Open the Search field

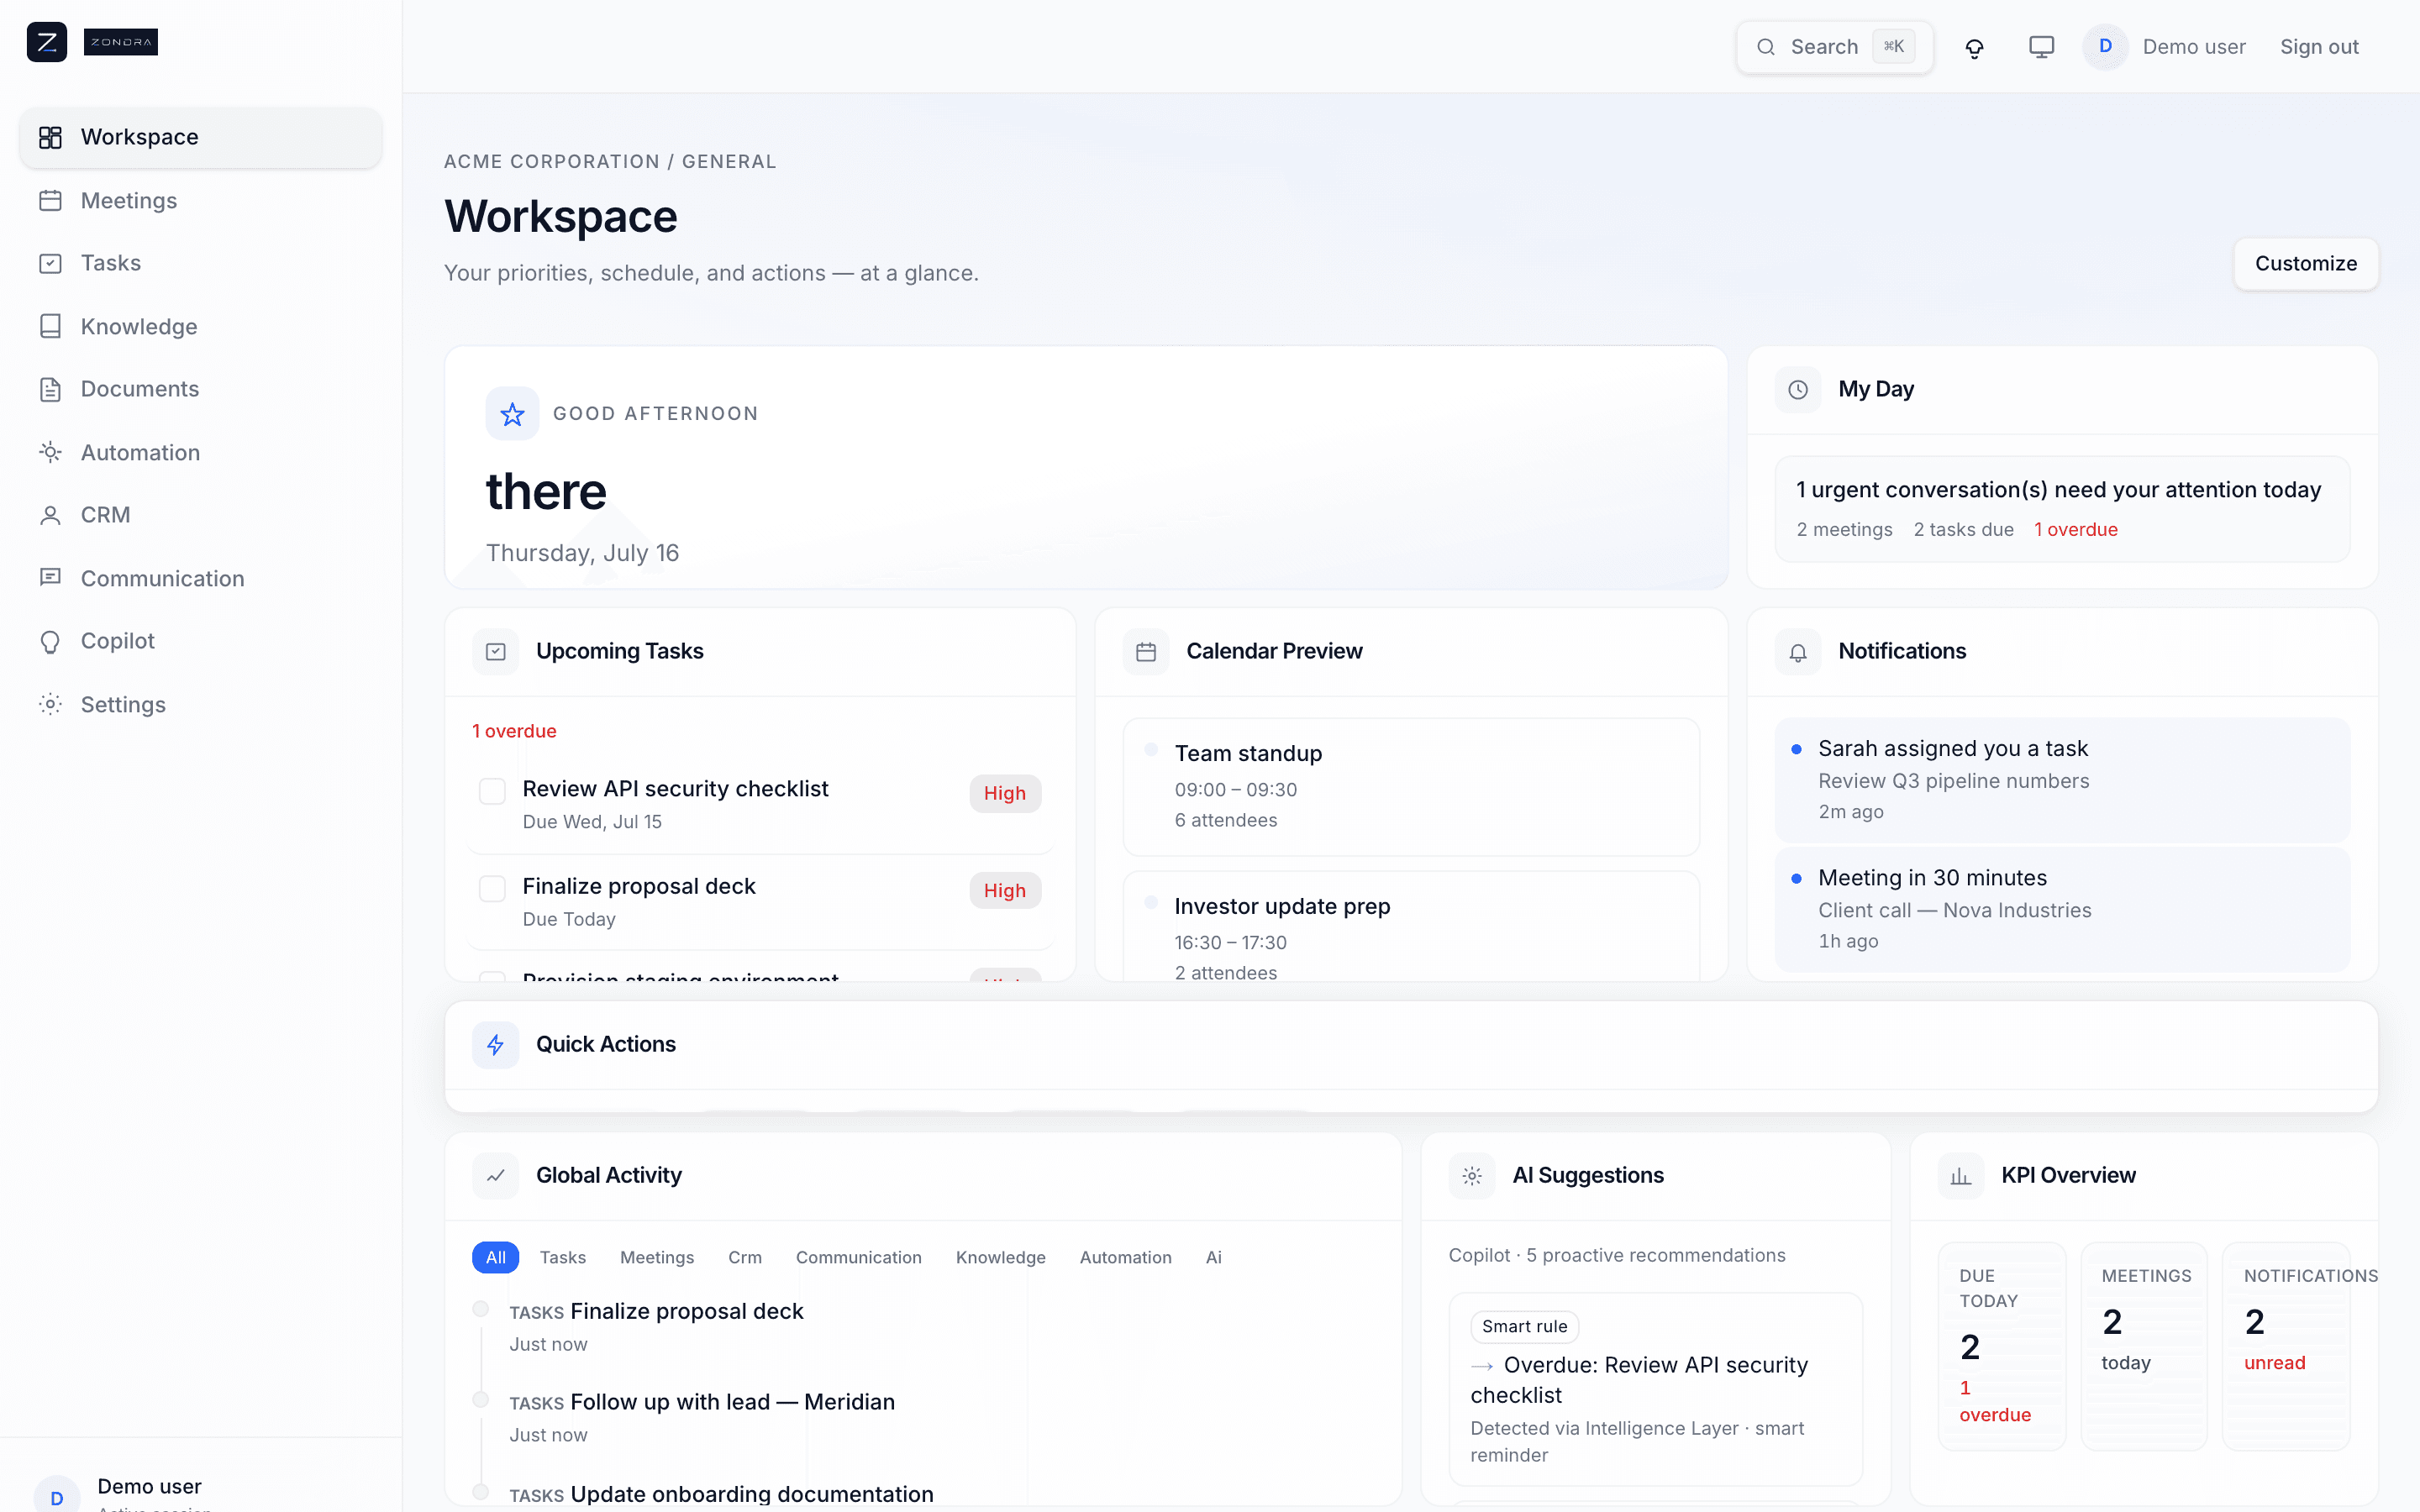coord(1835,47)
